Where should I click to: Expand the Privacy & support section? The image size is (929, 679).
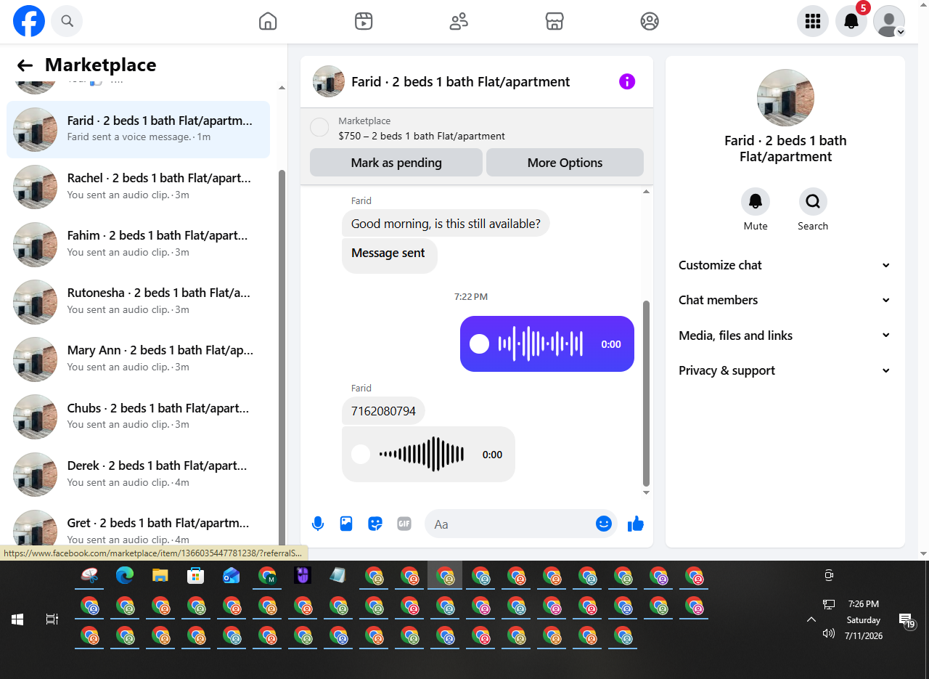tap(785, 370)
